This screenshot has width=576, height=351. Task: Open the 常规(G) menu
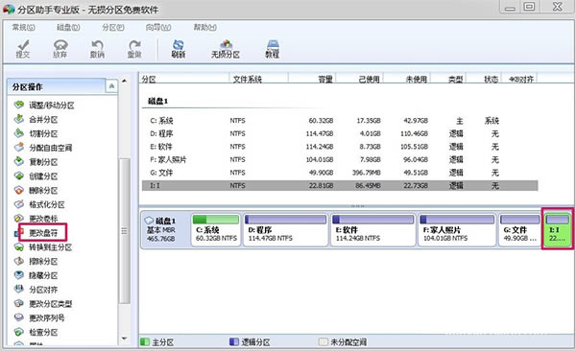(x=23, y=27)
